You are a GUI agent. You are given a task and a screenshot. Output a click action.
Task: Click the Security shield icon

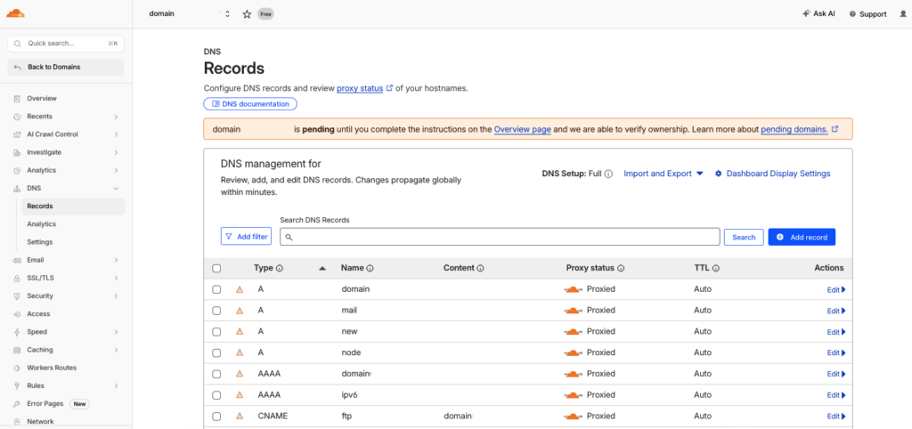17,295
